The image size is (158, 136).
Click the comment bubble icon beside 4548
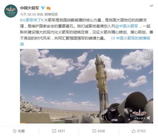click(x=94, y=131)
